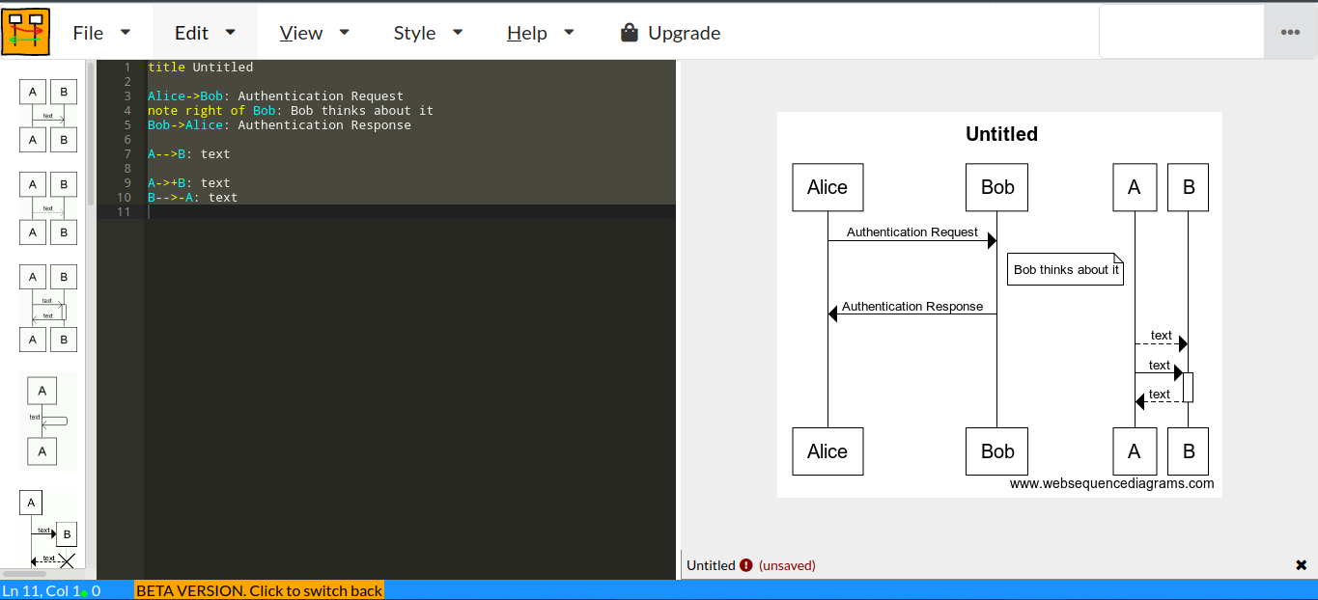Click the 'Bob thinks about it' note

tap(1066, 269)
